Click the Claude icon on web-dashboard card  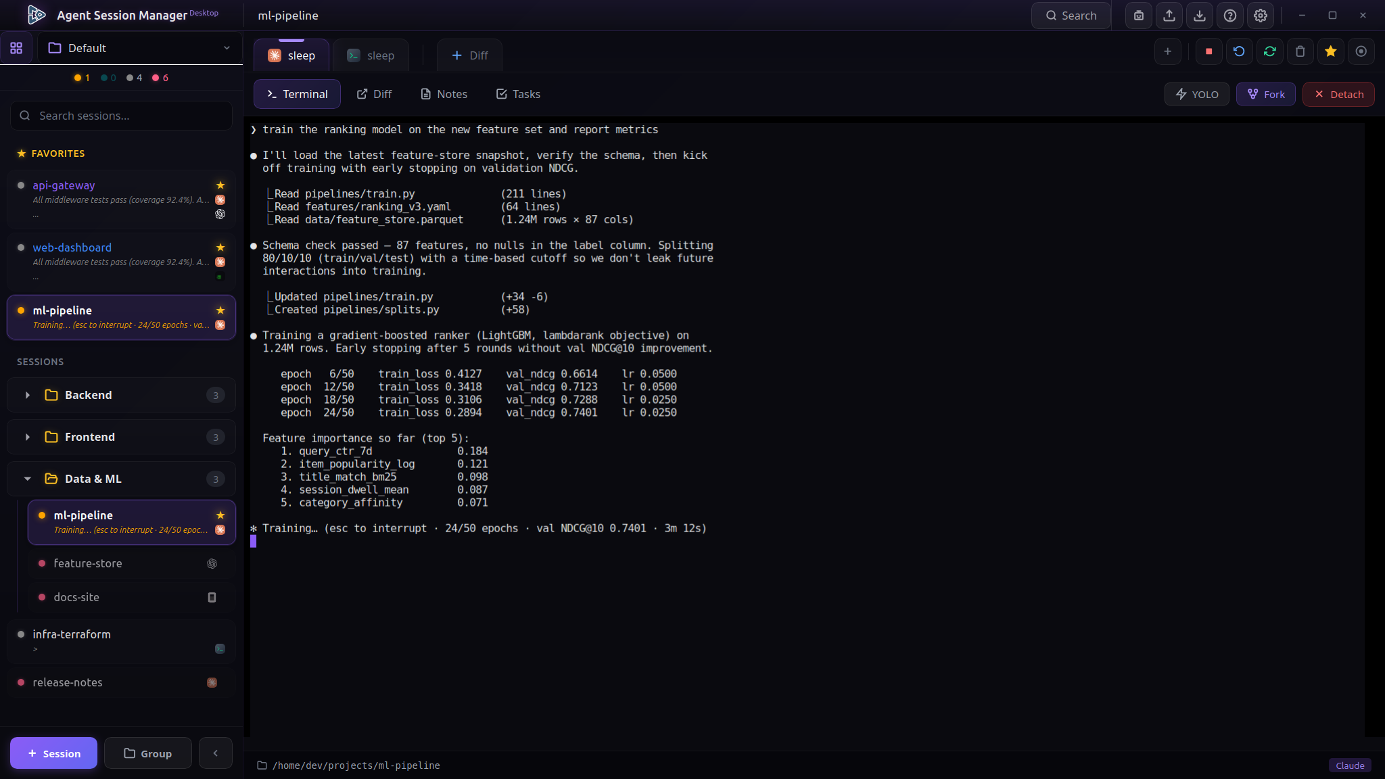220,262
